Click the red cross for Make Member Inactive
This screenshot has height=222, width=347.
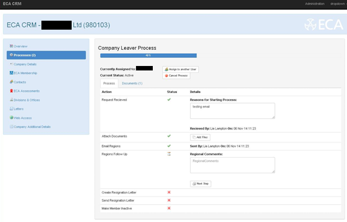tap(169, 208)
